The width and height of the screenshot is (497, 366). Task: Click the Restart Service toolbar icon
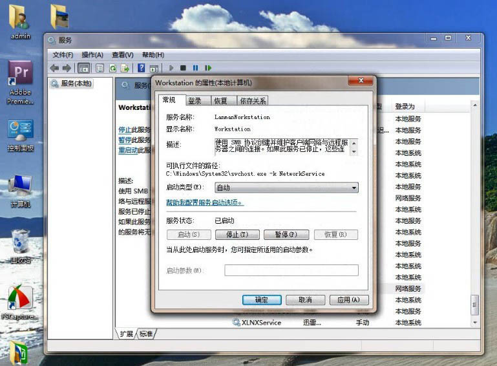click(208, 68)
